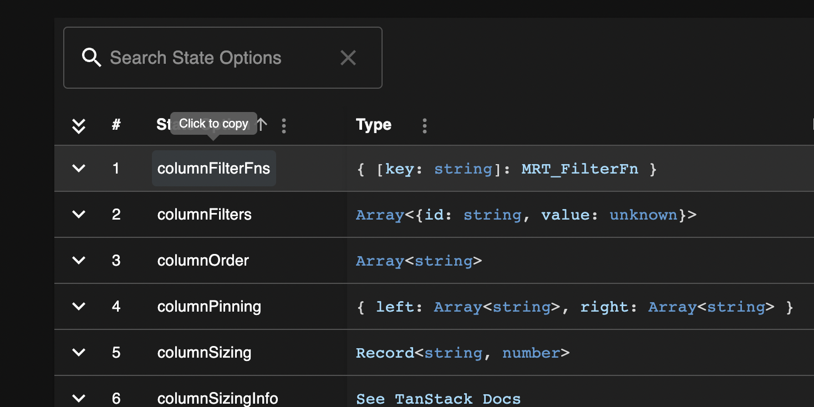Sort by the Type column header

[x=374, y=125]
